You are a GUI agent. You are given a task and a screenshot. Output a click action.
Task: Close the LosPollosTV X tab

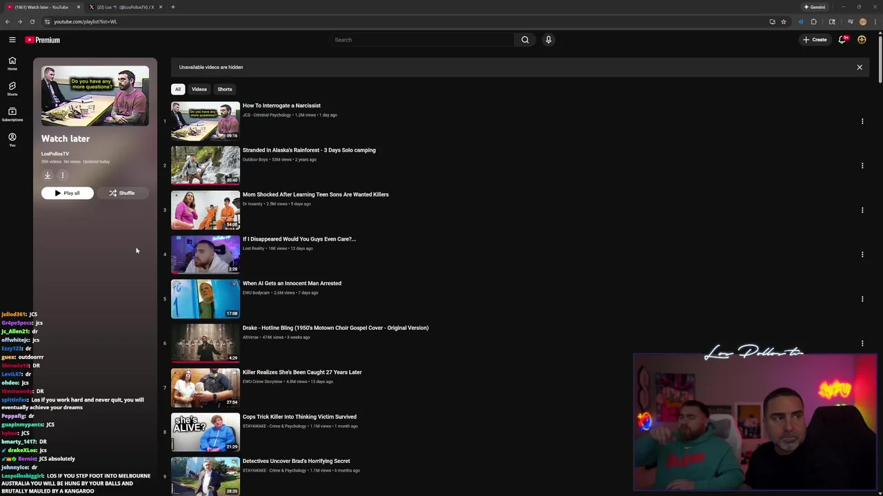click(x=161, y=7)
